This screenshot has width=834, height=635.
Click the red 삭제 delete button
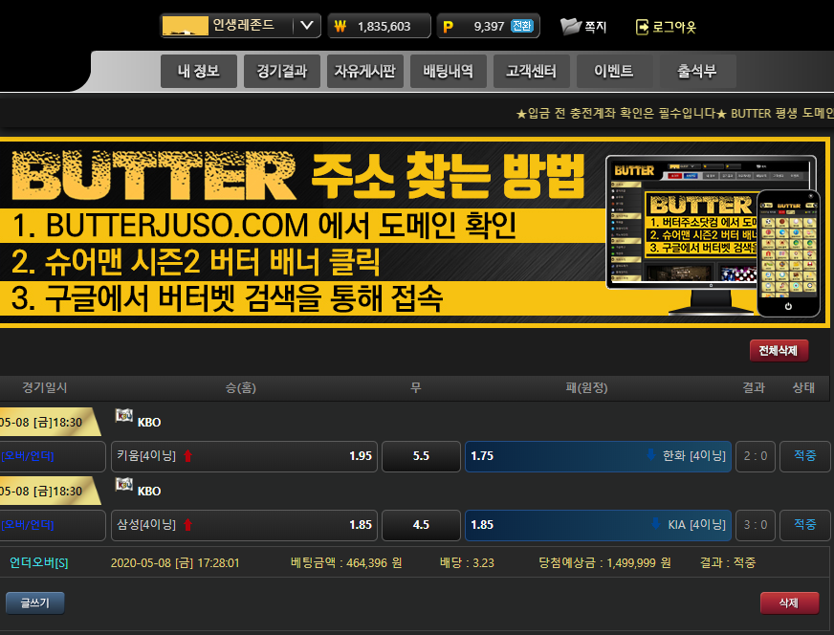pos(789,602)
